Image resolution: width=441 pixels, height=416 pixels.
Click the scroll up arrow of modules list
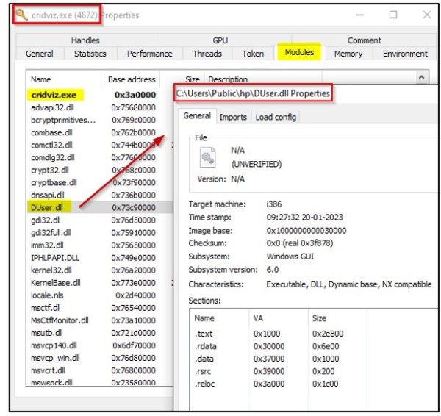coord(421,78)
